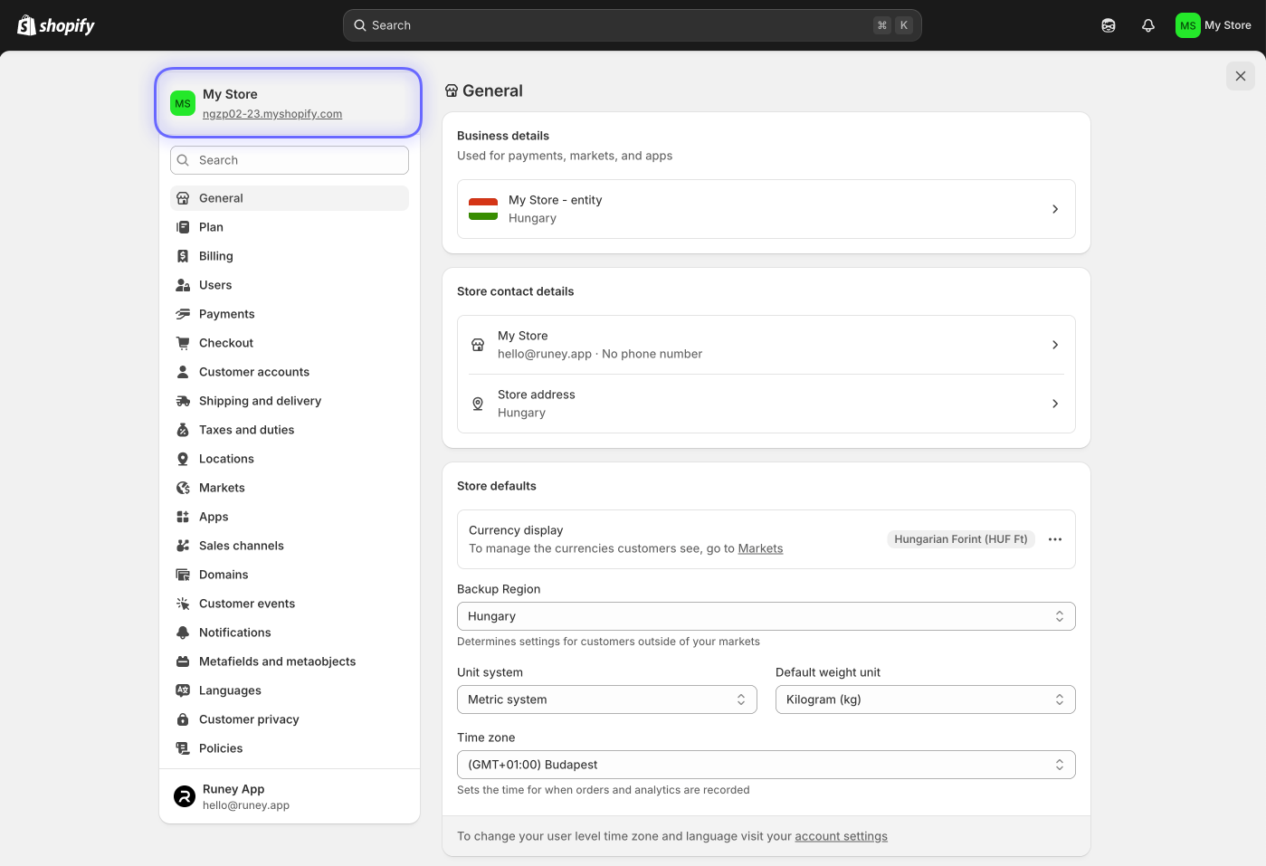The height and width of the screenshot is (866, 1266).
Task: Close the settings panel
Action: (x=1241, y=76)
